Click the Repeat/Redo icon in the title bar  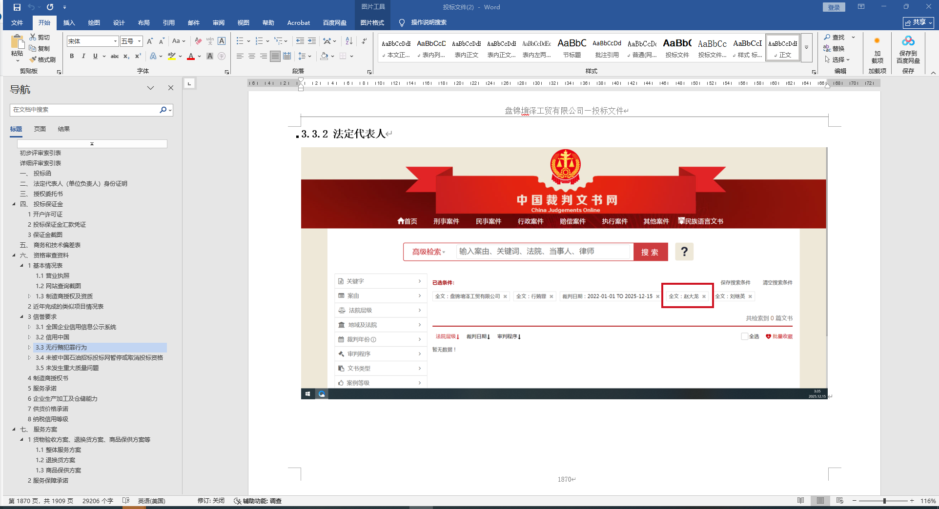tap(50, 7)
